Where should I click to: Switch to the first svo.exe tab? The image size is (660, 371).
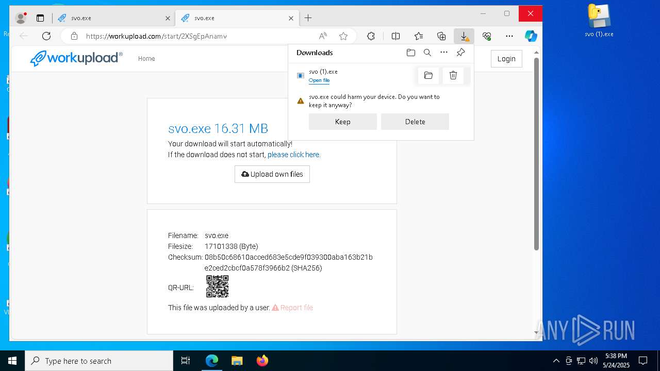point(114,18)
